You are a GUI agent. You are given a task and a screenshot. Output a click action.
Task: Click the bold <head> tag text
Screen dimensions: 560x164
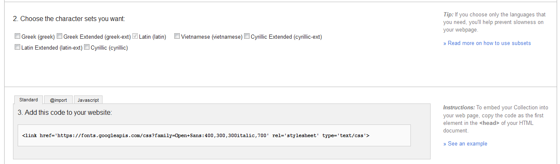pyautogui.click(x=489, y=123)
